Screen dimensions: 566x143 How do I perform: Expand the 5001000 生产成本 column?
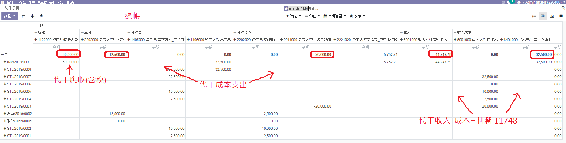click(x=475, y=40)
